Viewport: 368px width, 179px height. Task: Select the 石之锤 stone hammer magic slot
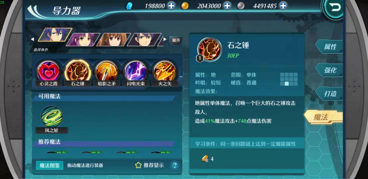[x=78, y=71]
